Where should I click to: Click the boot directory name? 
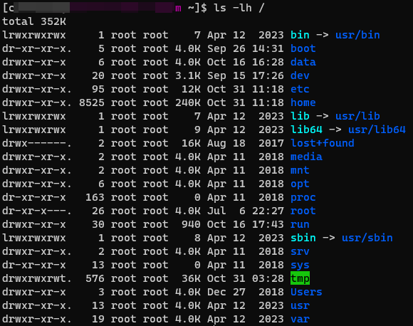(x=303, y=48)
